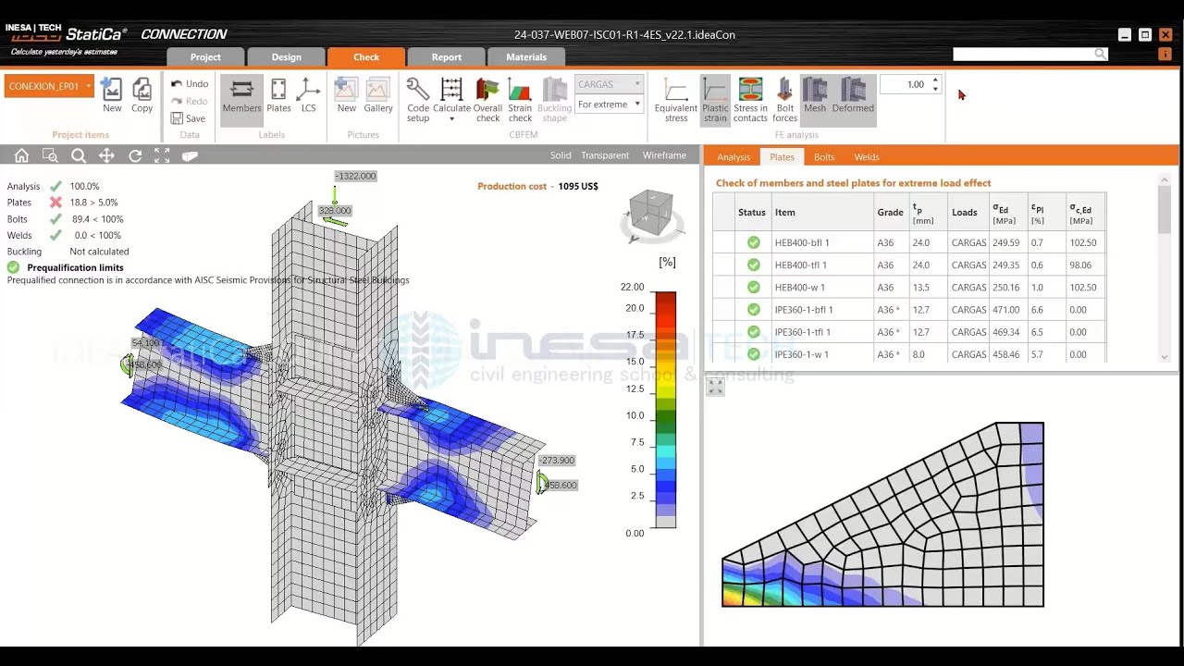Fit the model to the viewport
1184x666 pixels.
pyautogui.click(x=162, y=155)
